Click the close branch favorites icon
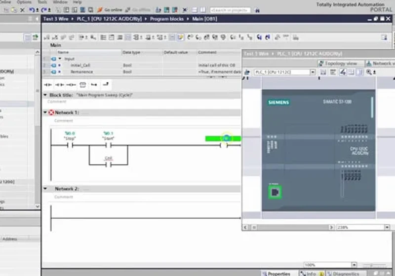395x276 pixels. (x=106, y=84)
